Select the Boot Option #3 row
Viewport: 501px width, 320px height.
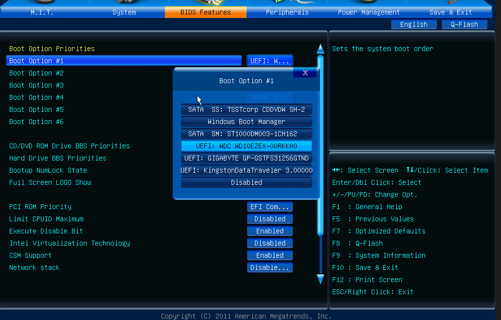point(36,85)
